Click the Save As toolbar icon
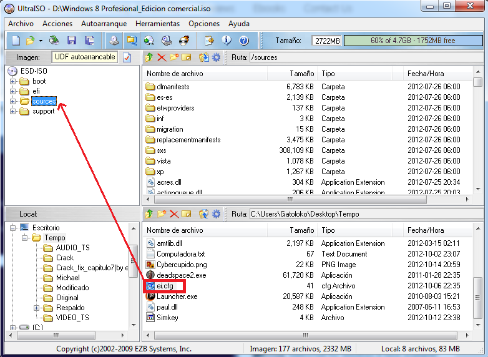 tap(90, 41)
